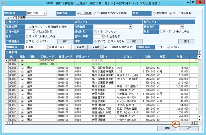Click the 工種コード column header in the grid
This screenshot has height=135, width=206.
[x=47, y=56]
